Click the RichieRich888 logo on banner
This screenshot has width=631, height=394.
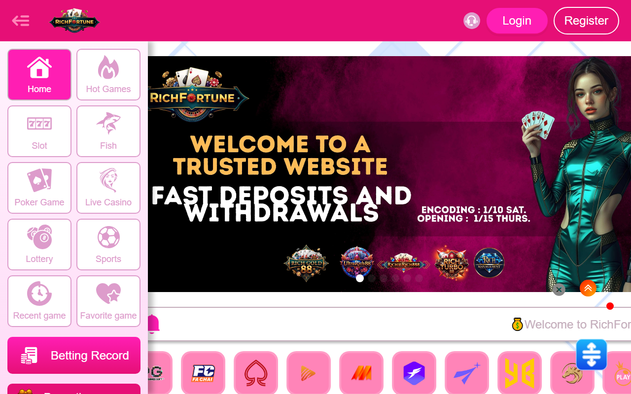(403, 263)
